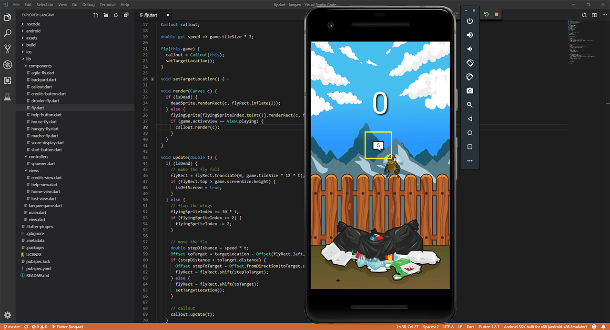
Task: Take an emulator screenshot with camera icon
Action: coord(470,90)
